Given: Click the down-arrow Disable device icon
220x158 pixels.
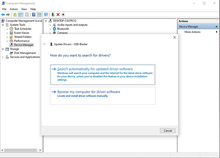Looking at the screenshot, I should 63,15.
